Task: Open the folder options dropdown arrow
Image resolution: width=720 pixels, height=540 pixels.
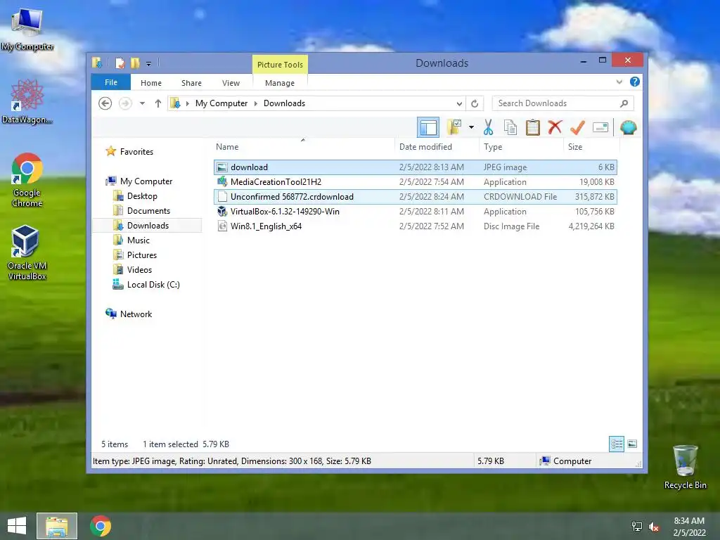Action: tap(471, 127)
